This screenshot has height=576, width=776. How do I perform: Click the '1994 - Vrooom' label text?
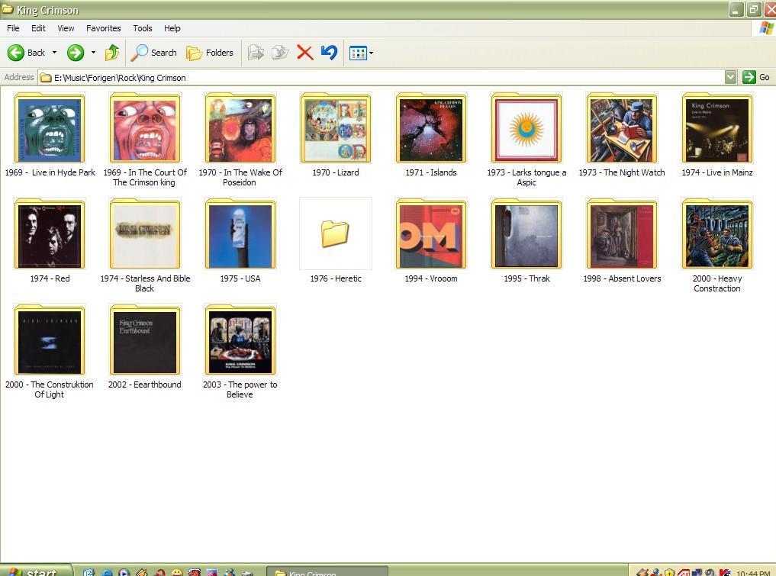[431, 278]
